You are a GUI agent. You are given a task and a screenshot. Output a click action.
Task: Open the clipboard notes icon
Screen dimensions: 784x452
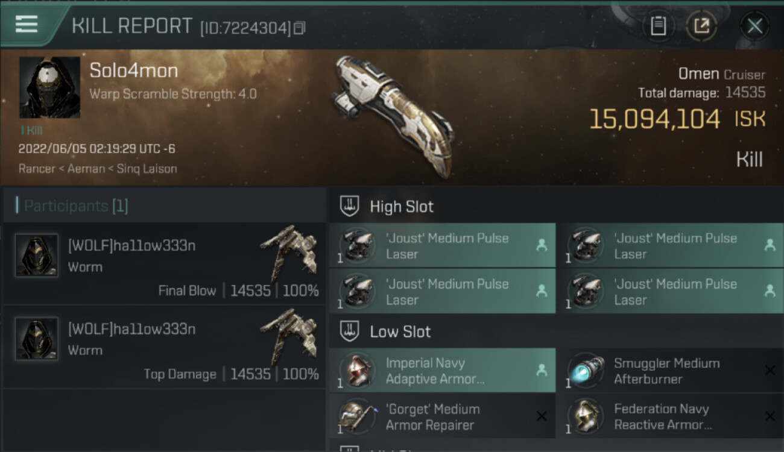coord(658,26)
